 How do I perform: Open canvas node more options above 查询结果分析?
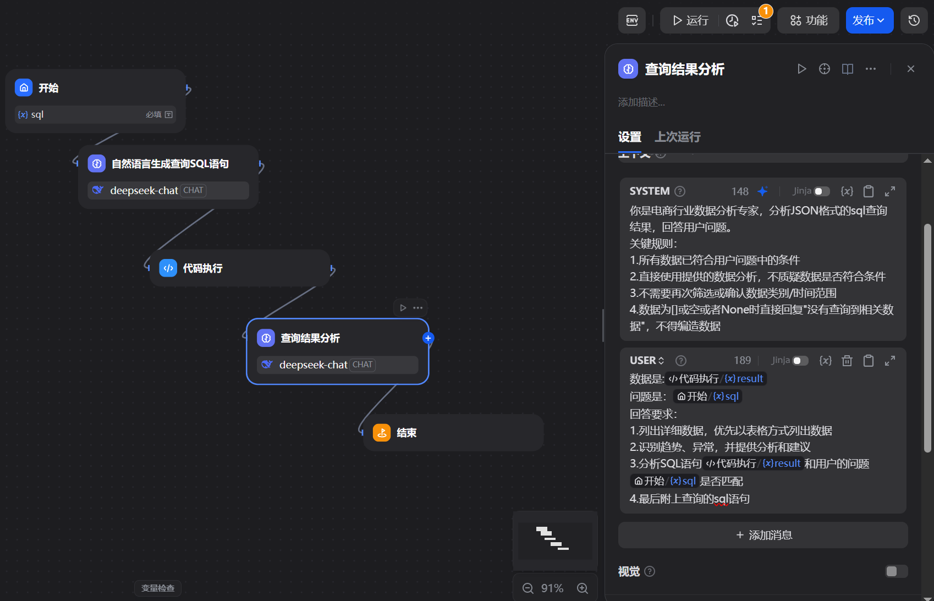418,308
